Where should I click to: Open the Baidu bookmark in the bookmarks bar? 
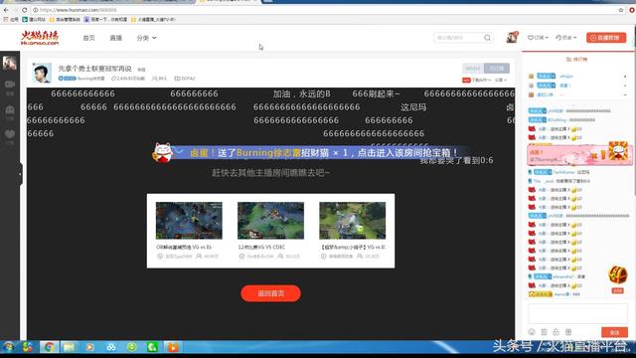click(105, 19)
